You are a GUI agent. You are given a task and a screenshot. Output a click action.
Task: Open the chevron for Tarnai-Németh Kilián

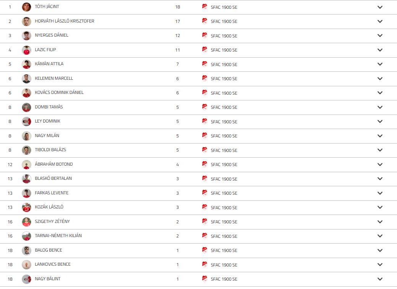(x=380, y=236)
